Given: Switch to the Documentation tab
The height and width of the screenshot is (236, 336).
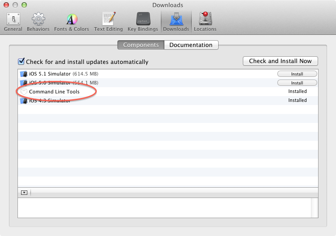Looking at the screenshot, I should point(191,45).
